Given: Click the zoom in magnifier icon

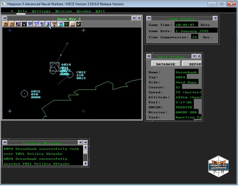Looking at the screenshot, I should click(5, 24).
